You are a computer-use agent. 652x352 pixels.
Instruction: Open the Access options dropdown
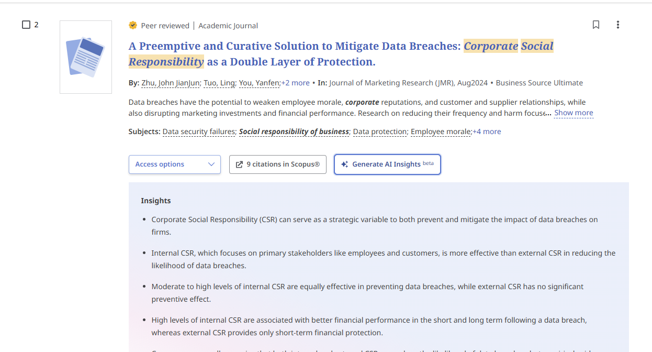pyautogui.click(x=175, y=164)
